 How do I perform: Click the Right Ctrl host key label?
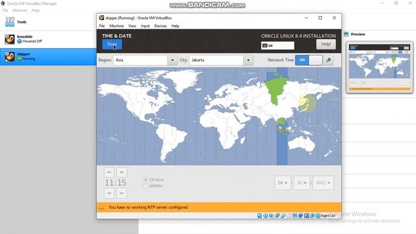(328, 216)
